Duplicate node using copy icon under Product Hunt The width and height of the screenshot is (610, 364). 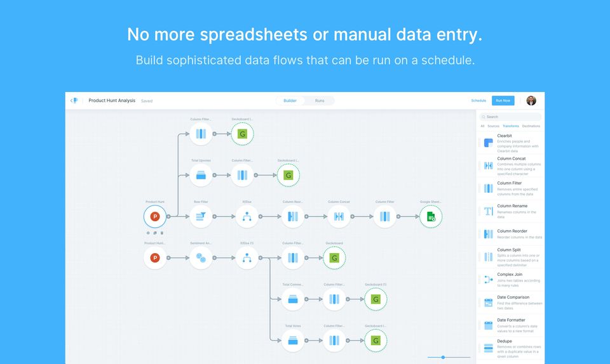pos(154,233)
